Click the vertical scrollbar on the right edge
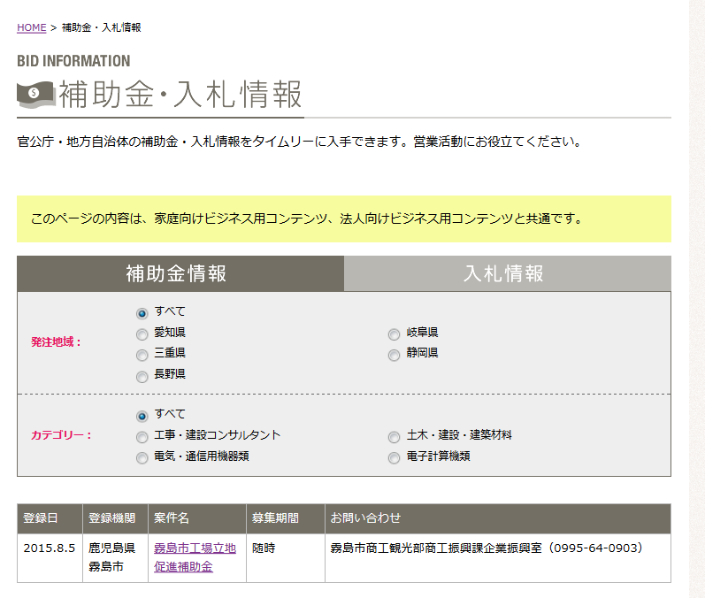 (x=697, y=299)
